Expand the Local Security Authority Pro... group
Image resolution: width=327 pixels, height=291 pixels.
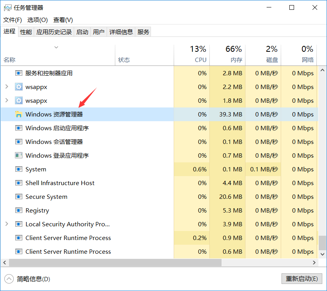pos(7,224)
